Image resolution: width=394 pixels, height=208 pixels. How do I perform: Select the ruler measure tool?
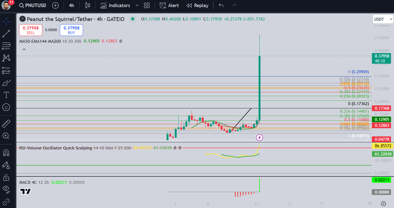[x=7, y=123]
